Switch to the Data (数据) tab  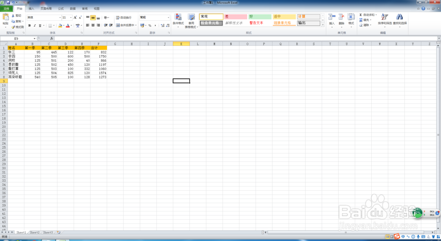73,9
